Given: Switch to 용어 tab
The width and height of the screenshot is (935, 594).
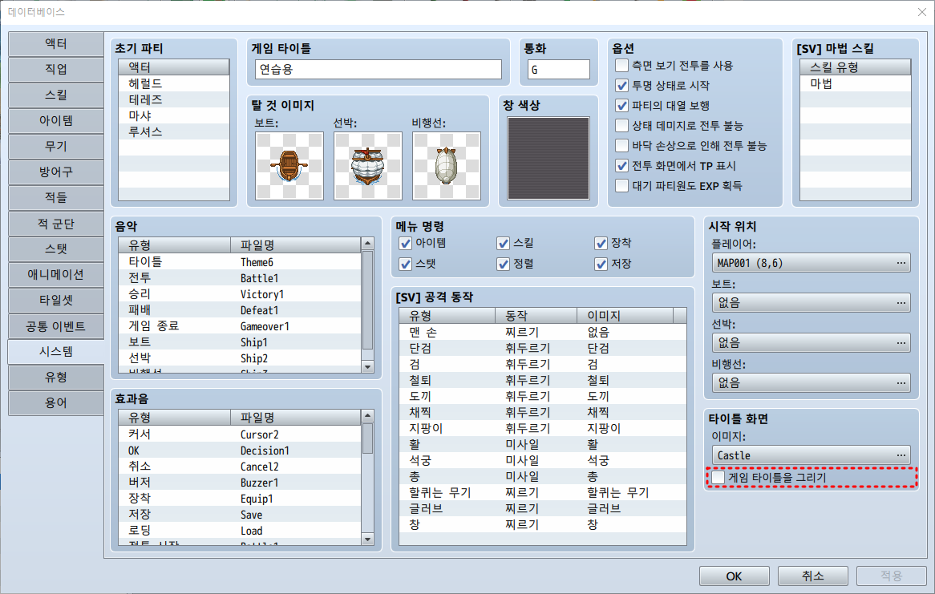Looking at the screenshot, I should [x=56, y=403].
